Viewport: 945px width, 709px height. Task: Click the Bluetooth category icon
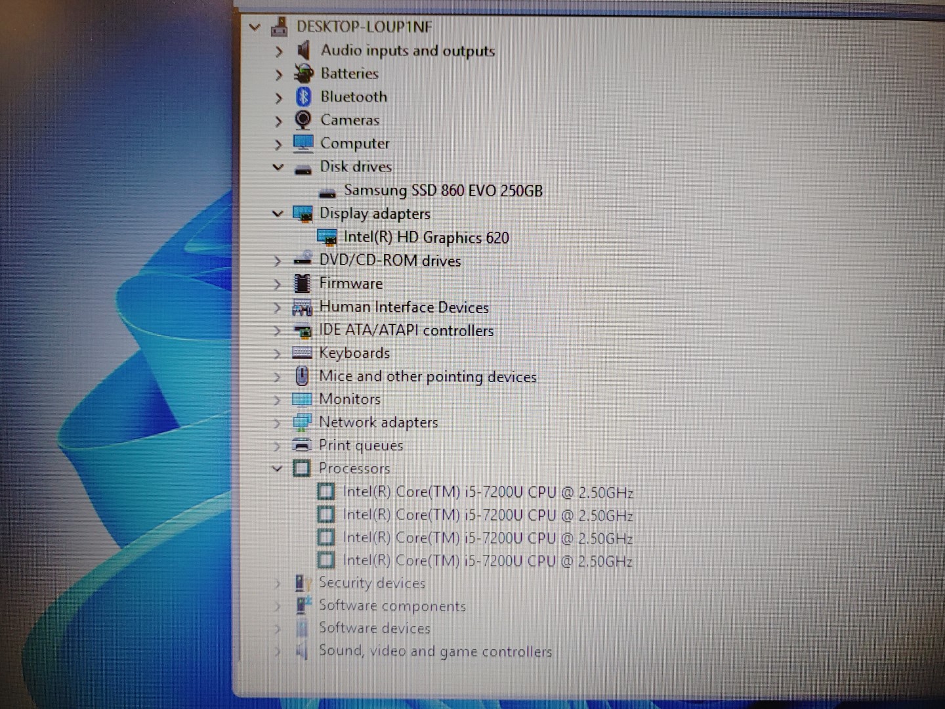303,97
